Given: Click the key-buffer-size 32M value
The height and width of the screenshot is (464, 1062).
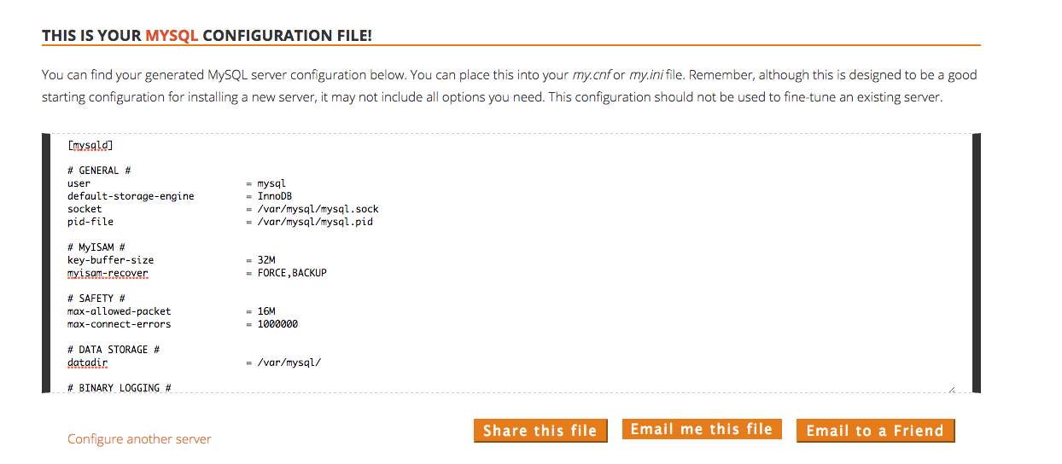Looking at the screenshot, I should point(266,260).
